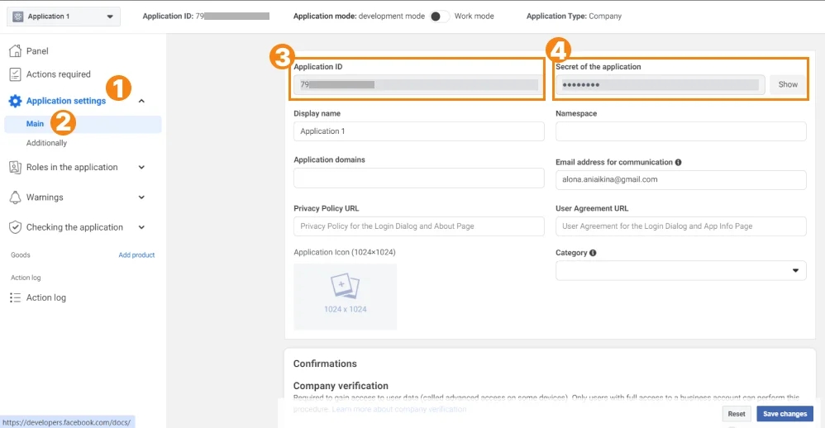Screen dimensions: 825x428
Task: Click the Confirmations heading
Action: pyautogui.click(x=325, y=364)
